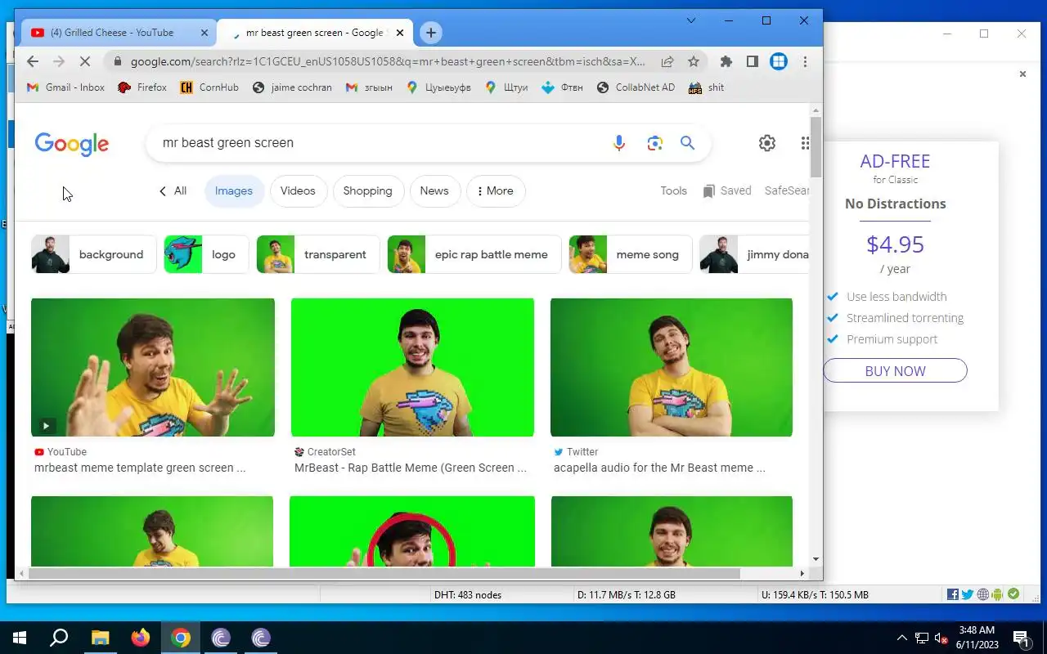Image resolution: width=1047 pixels, height=654 pixels.
Task: Open Google Lens image search
Action: 654,143
